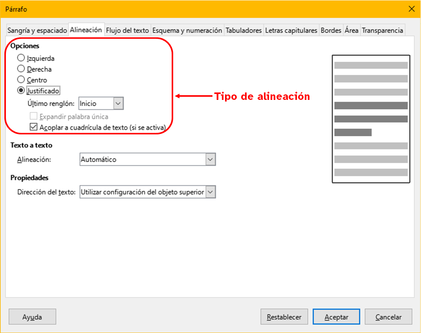Viewport: 421px width, 333px height.
Task: Open the Flujo del texto tab
Action: [128, 30]
